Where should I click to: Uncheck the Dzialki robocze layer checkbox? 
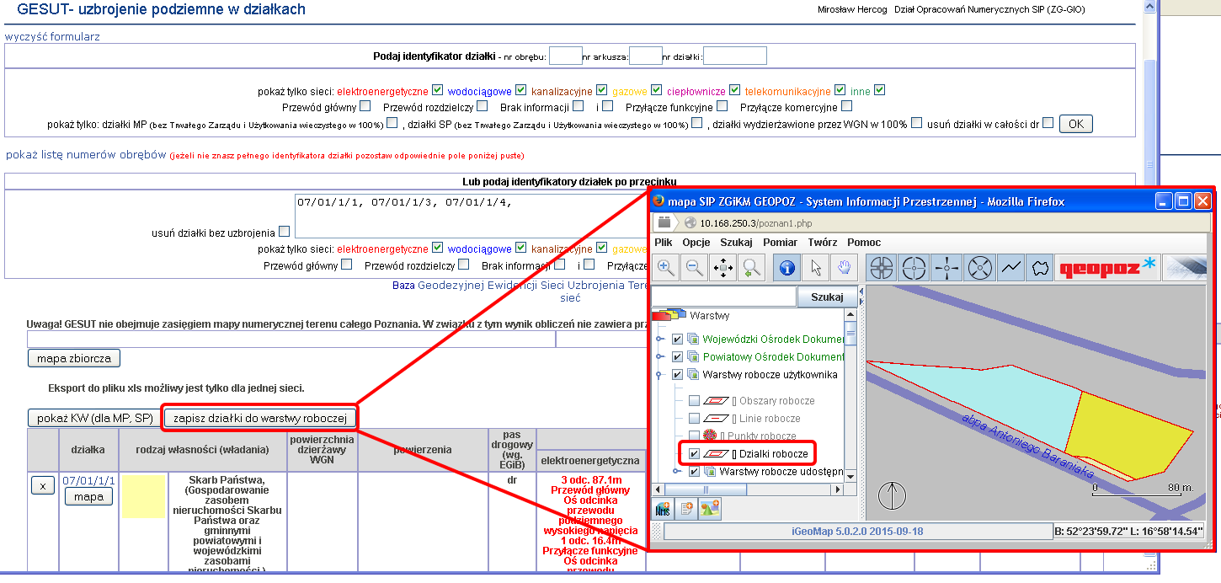pyautogui.click(x=694, y=454)
